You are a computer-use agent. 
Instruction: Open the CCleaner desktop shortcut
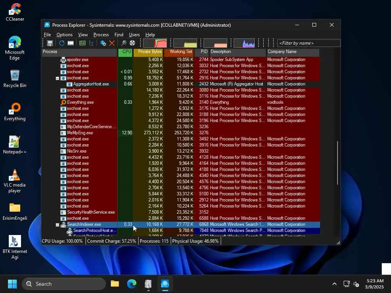(x=15, y=12)
